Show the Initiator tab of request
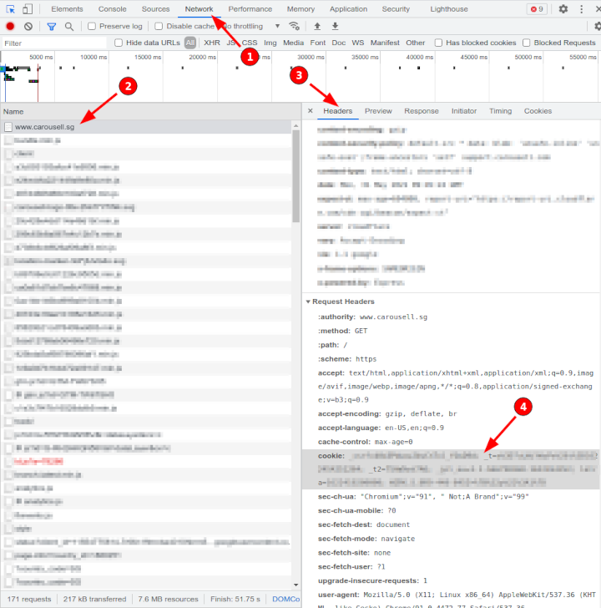Viewport: 601px width, 608px height. click(x=464, y=111)
